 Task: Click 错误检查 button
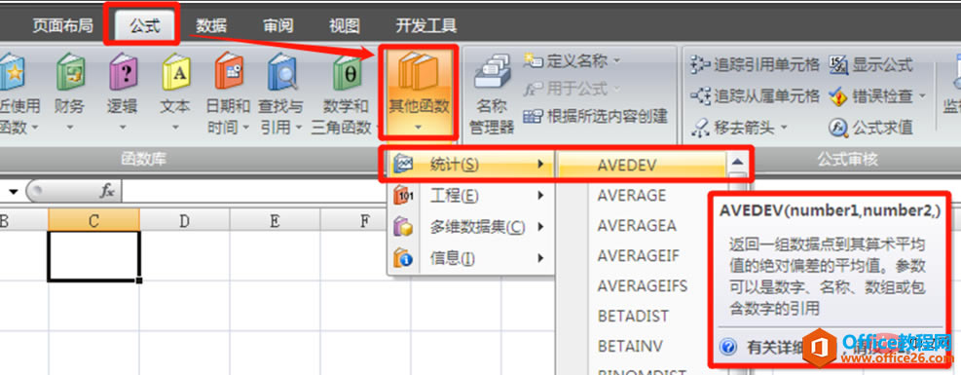pos(870,95)
